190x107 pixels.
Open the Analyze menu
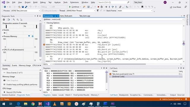(57, 2)
